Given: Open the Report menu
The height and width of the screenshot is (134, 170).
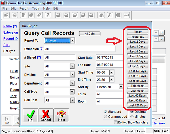Looking at the screenshot, I should [x=24, y=8].
